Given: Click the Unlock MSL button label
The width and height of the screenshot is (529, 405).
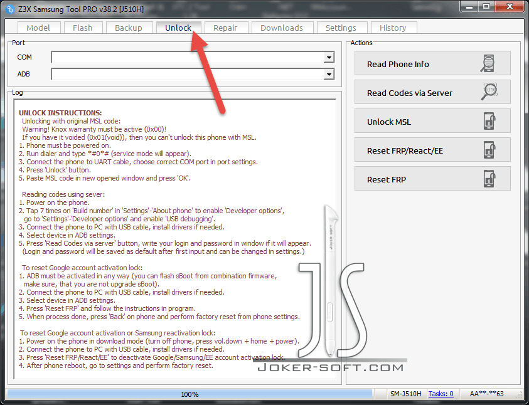Looking at the screenshot, I should (389, 122).
